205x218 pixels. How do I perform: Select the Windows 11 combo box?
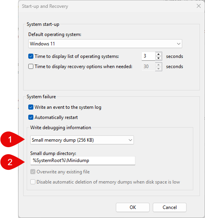coord(105,44)
